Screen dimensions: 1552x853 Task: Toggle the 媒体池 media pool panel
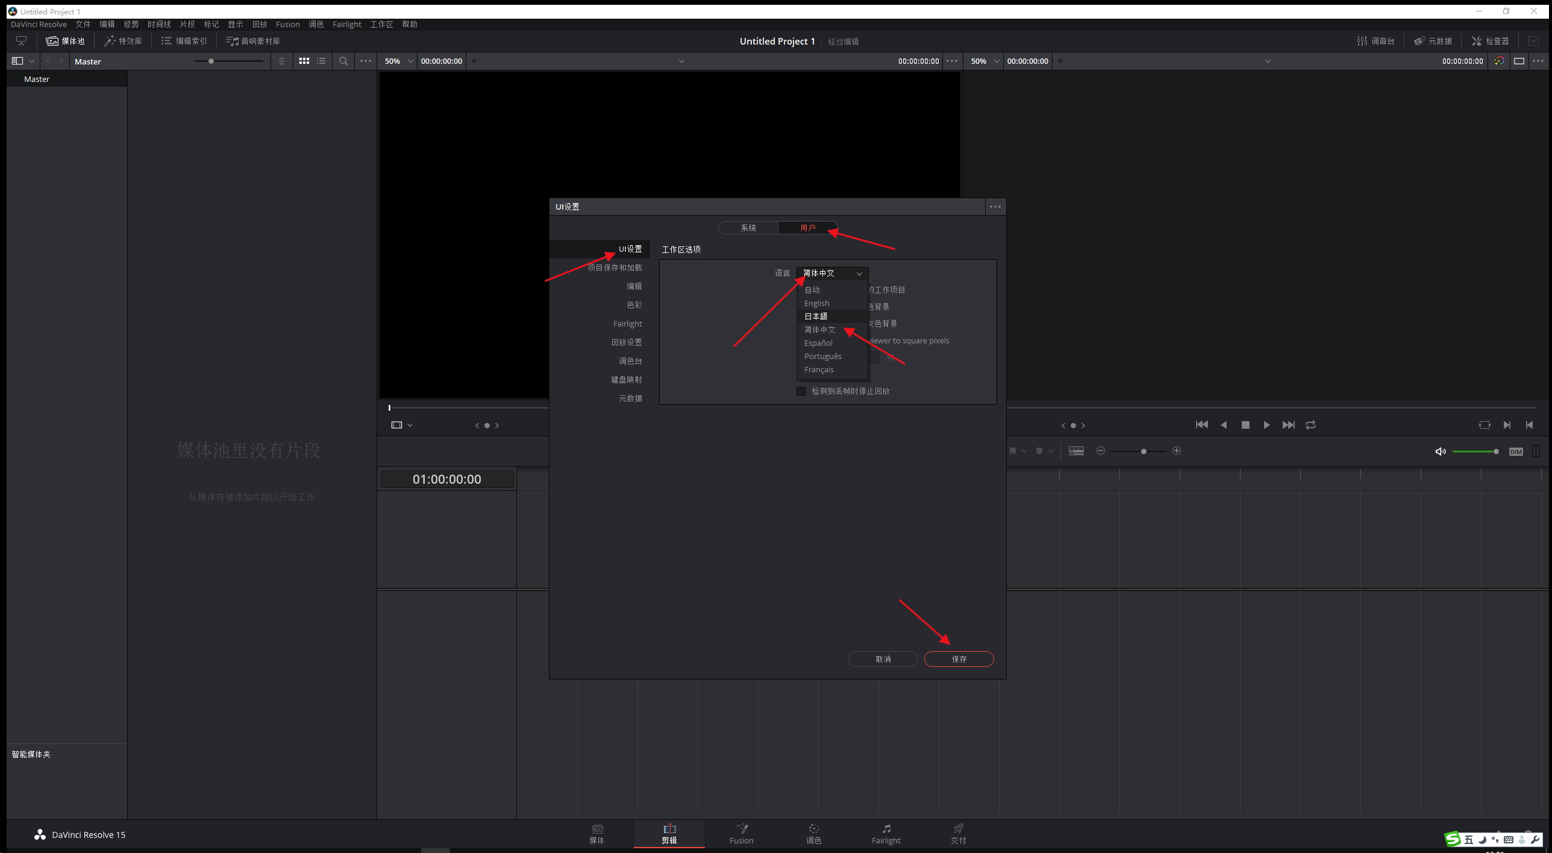point(66,41)
